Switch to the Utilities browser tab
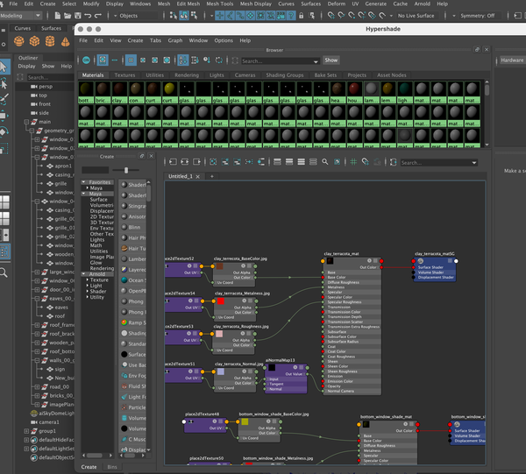The image size is (526, 474). pyautogui.click(x=154, y=75)
